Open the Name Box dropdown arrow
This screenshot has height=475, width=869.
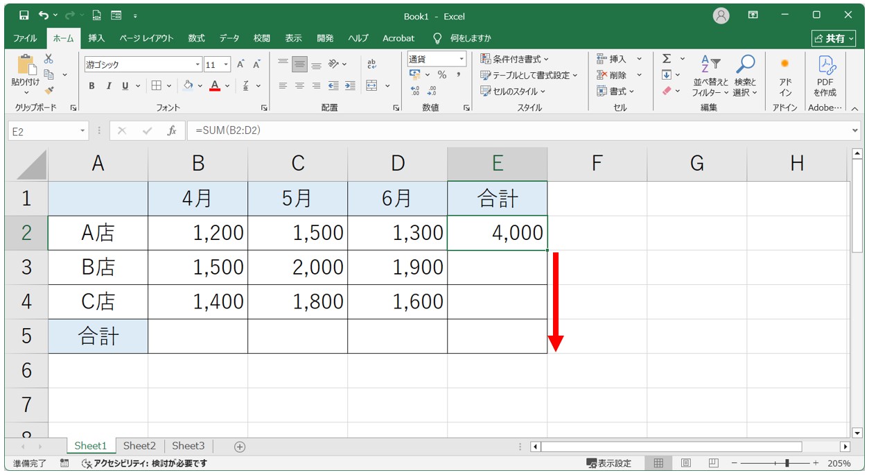[83, 130]
